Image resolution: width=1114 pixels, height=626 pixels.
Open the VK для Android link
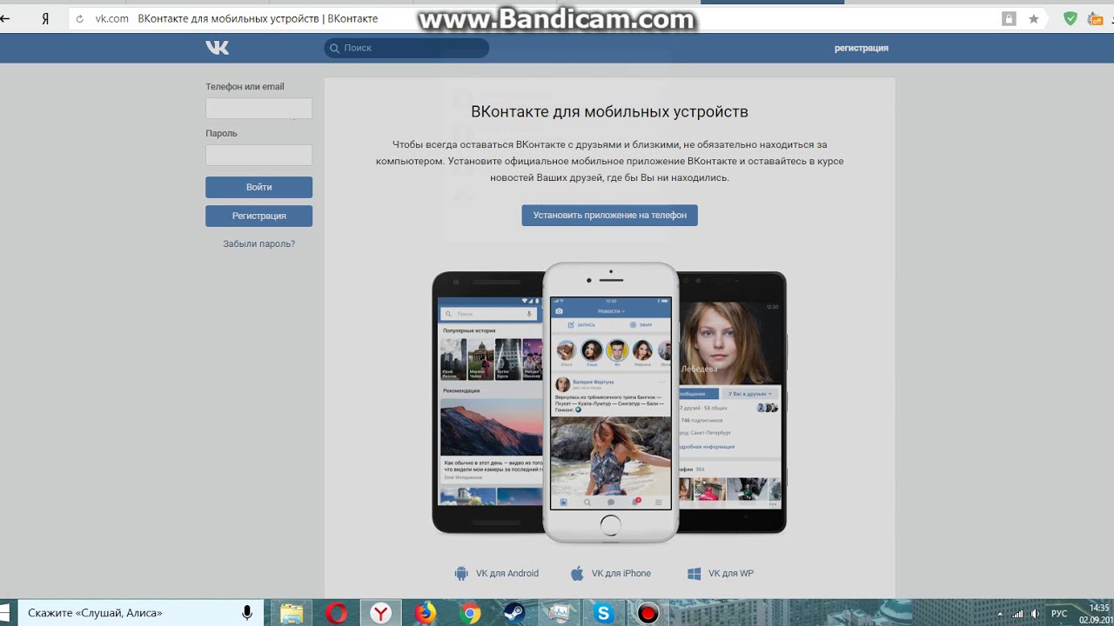pyautogui.click(x=507, y=574)
